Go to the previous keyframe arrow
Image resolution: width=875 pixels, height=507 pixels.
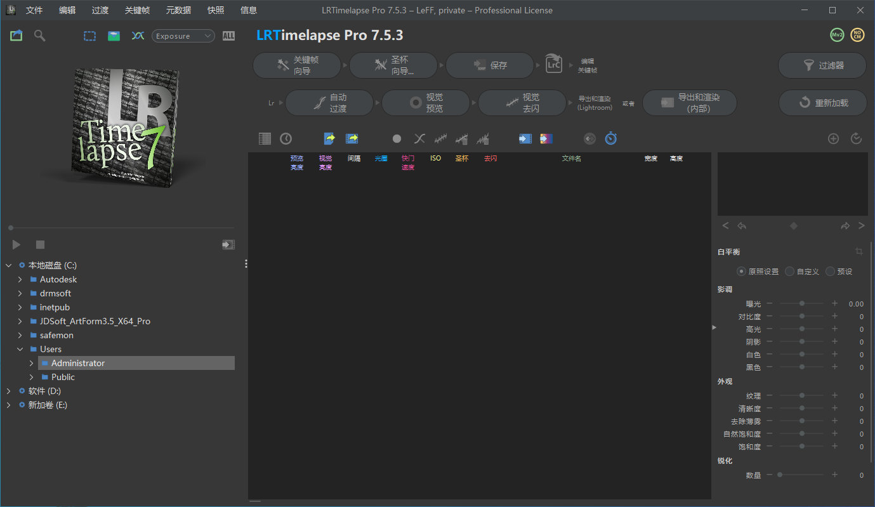click(x=726, y=226)
